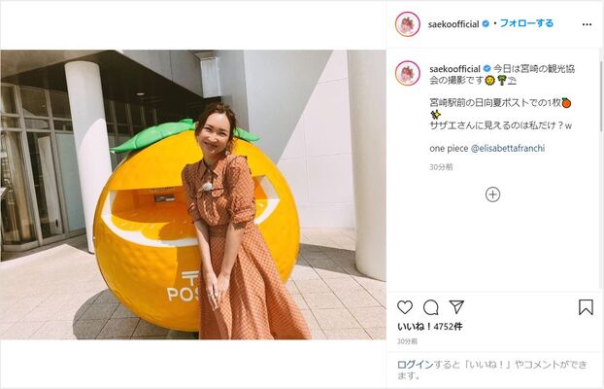The image size is (604, 389).
Task: Click the 30分前 timestamp under caption
Action: click(441, 167)
